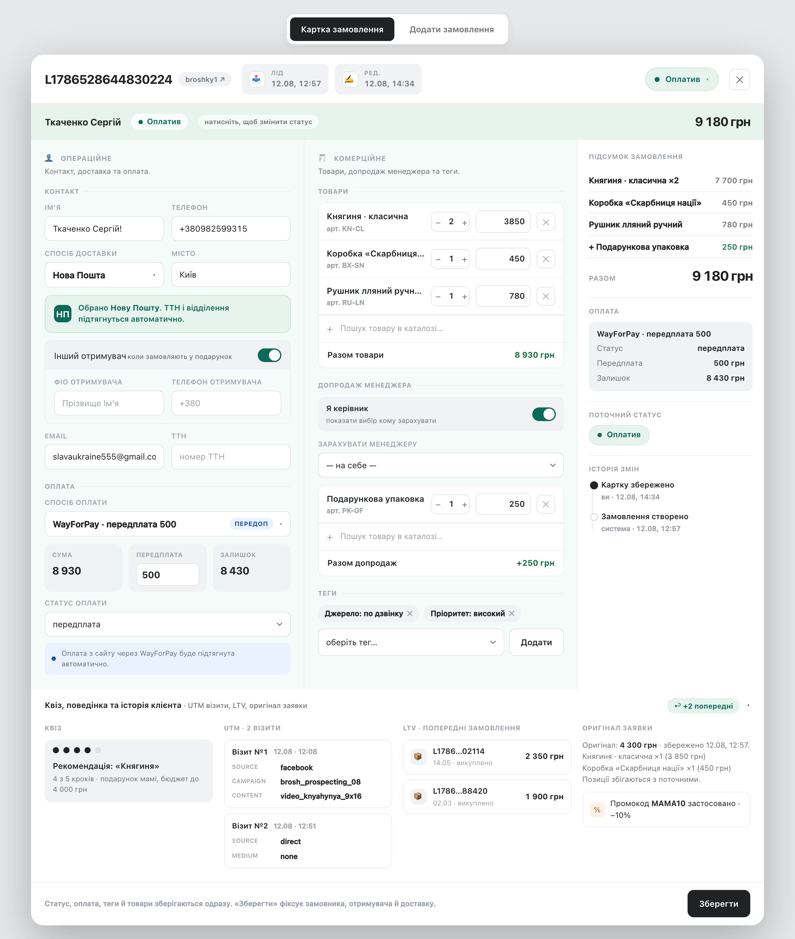Click price field 3850 for Княгиня
The image size is (795, 939).
coord(502,222)
